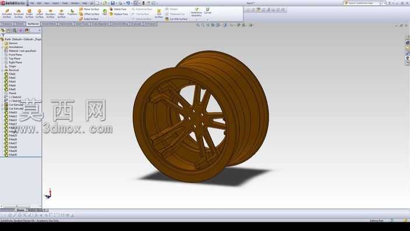410x231 pixels.
Task: Select the Boundary Surface tool
Action: pyautogui.click(x=50, y=13)
